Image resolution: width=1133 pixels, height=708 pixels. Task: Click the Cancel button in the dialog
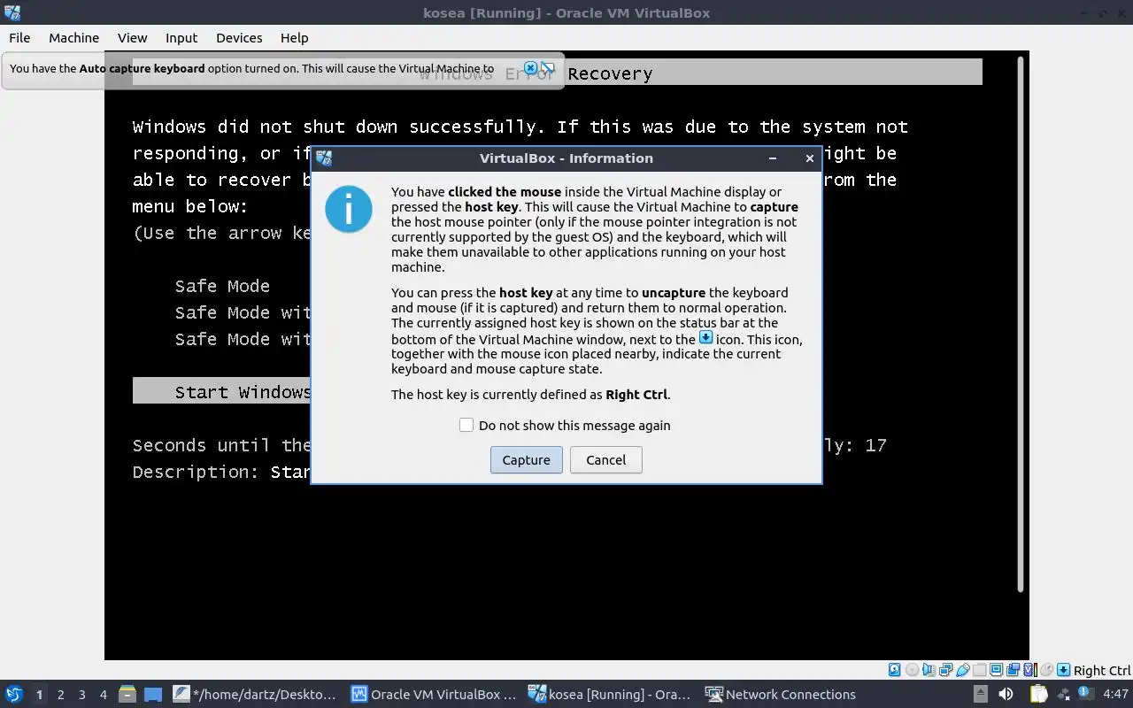pos(606,459)
